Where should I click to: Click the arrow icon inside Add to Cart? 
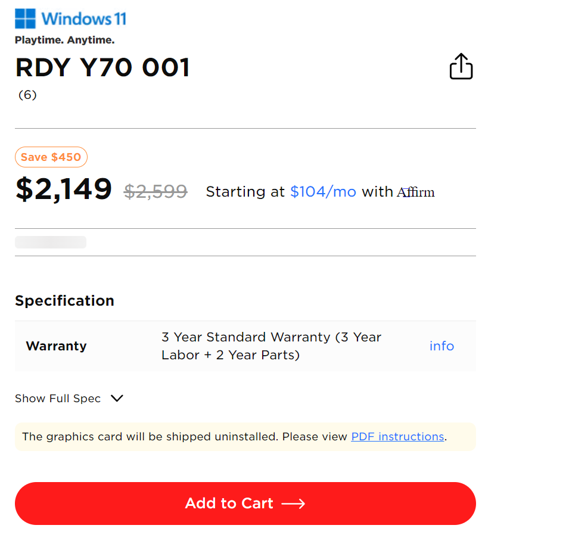pyautogui.click(x=293, y=504)
